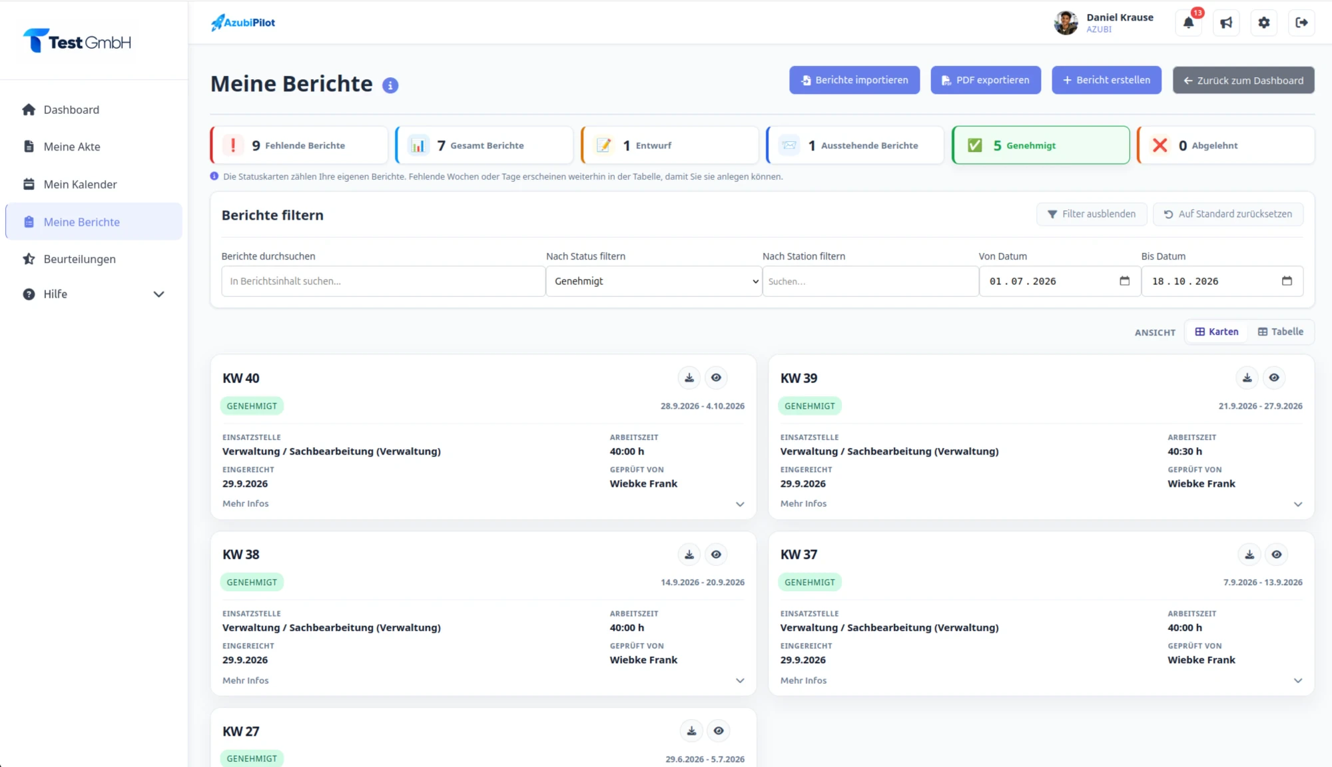Image resolution: width=1332 pixels, height=767 pixels.
Task: Click the Berichte durchsuchen search field
Action: pyautogui.click(x=383, y=281)
